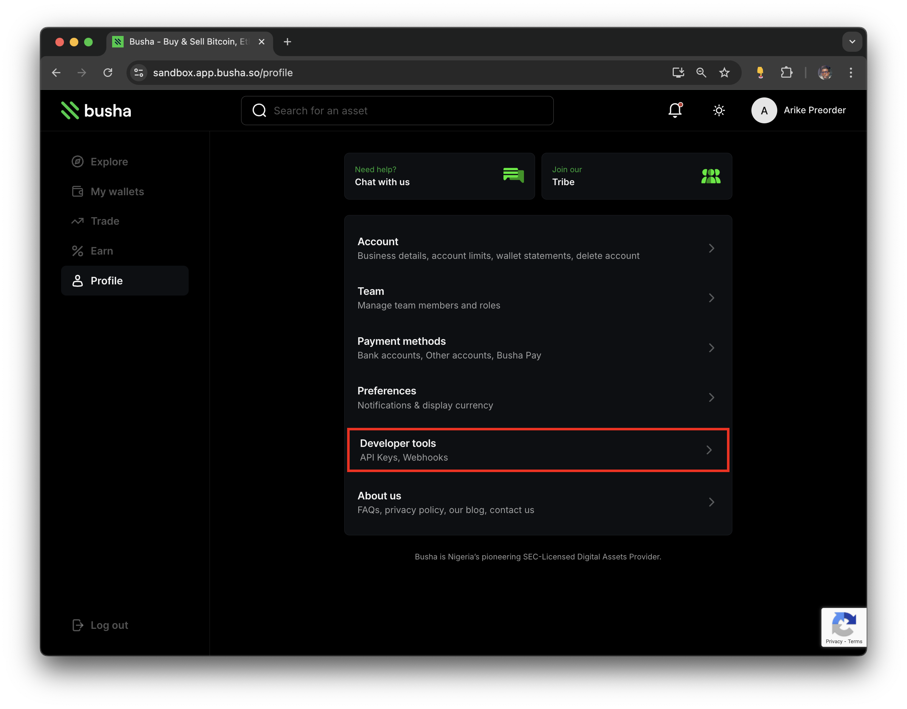907x709 pixels.
Task: Open the Trade section
Action: (x=105, y=221)
